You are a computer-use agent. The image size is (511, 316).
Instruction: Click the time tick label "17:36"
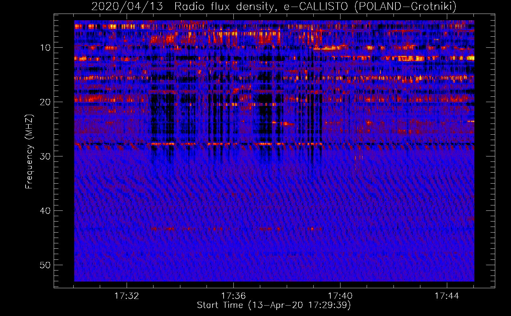coord(233,296)
